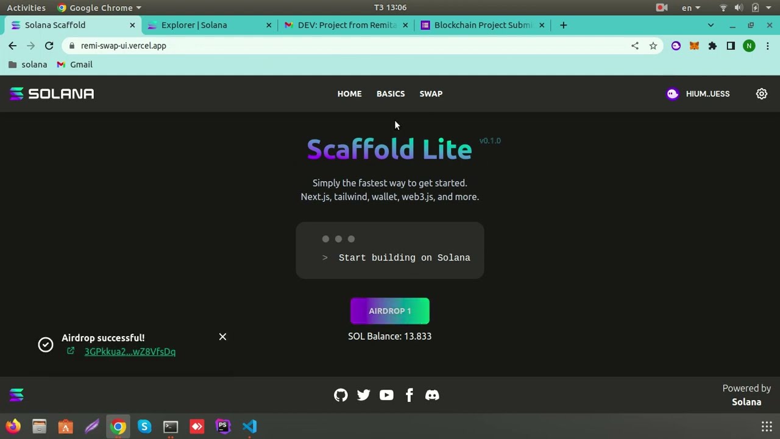The width and height of the screenshot is (780, 439).
Task: Dismiss the Airdrop successful notification
Action: tap(222, 337)
